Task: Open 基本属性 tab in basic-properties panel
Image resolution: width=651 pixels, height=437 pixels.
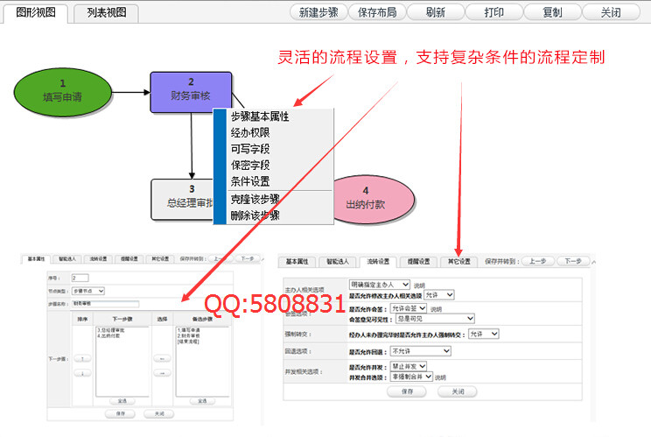Action: (x=36, y=259)
